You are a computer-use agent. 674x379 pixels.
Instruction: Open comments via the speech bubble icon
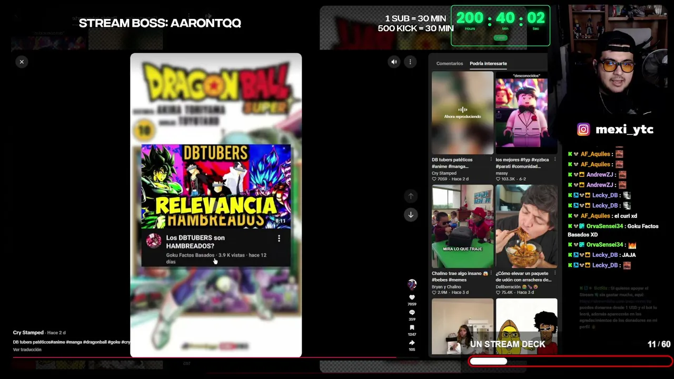tap(412, 313)
